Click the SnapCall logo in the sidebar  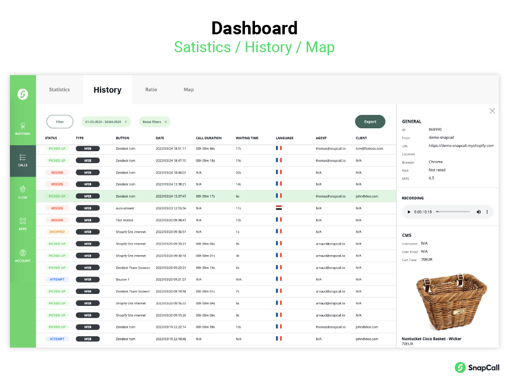(x=22, y=94)
